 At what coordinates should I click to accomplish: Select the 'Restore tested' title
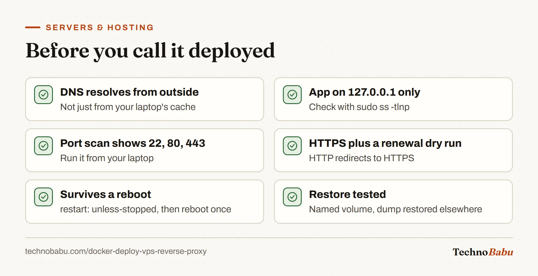[347, 194]
